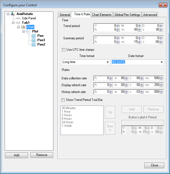The height and width of the screenshot is (174, 170).
Task: Click the Chart node icon in tree
Action: [23, 27]
